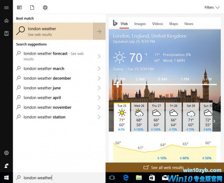Open Settings gear in Cortana sidebar
The width and height of the screenshot is (224, 183).
[x=6, y=153]
